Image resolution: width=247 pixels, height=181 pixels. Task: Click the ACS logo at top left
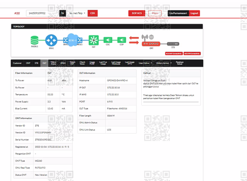point(17,13)
